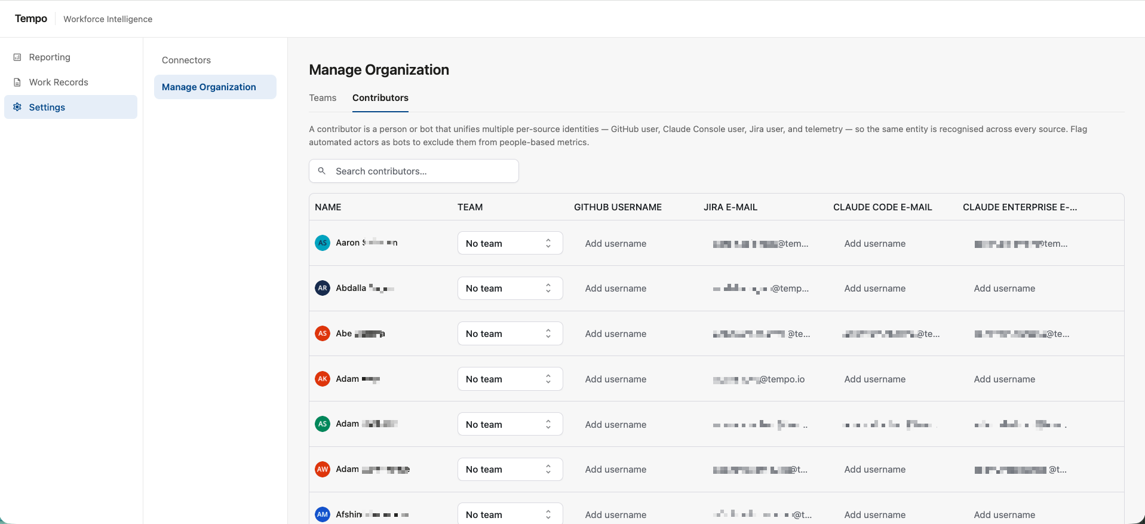Click the Tempo logo
Image resolution: width=1145 pixels, height=524 pixels.
pos(31,19)
